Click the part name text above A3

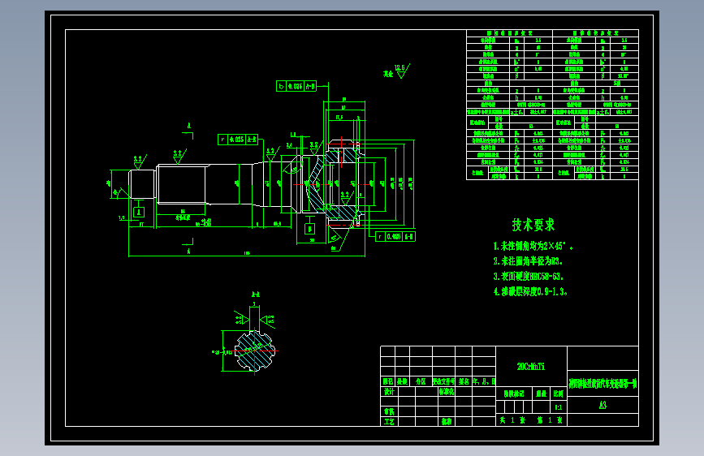coord(603,384)
